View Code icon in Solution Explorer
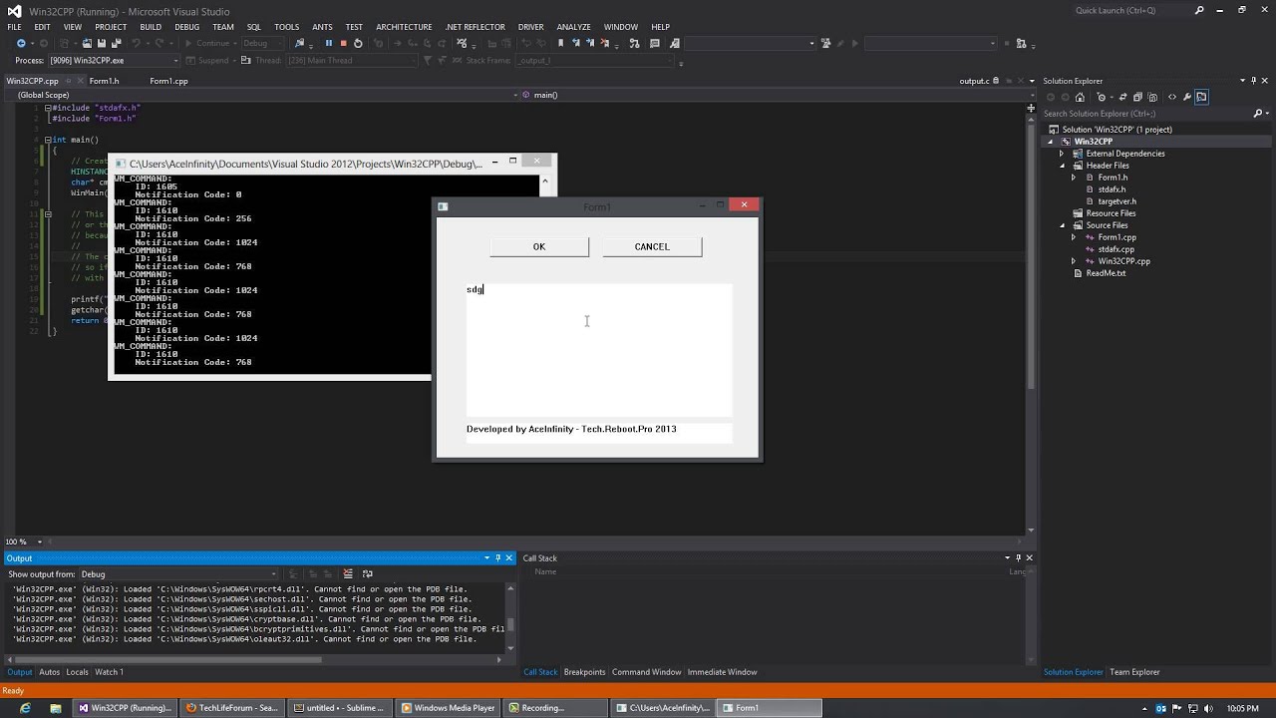 [x=1172, y=97]
